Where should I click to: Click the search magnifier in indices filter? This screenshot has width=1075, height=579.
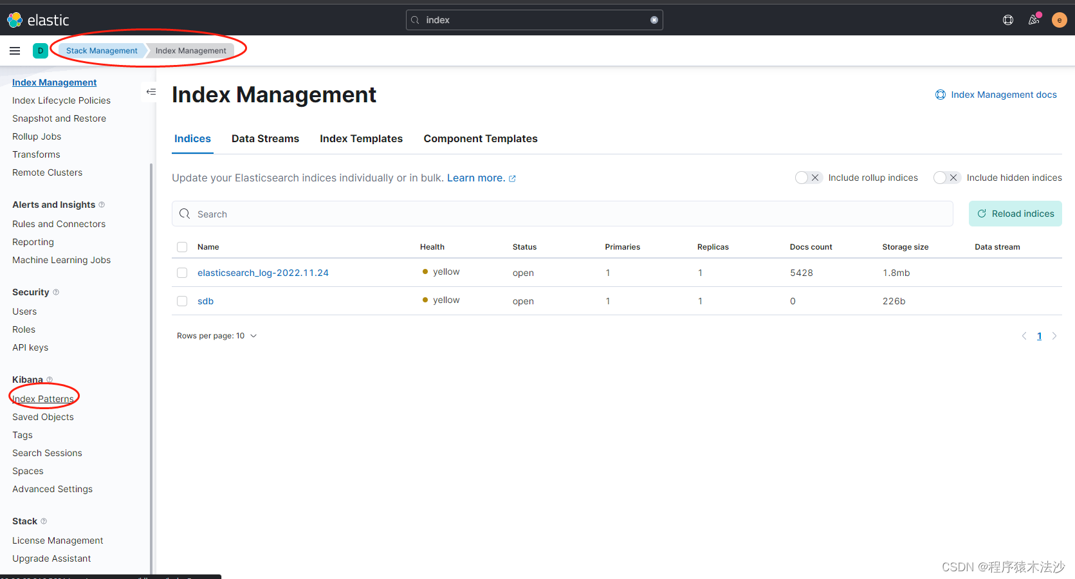[x=185, y=214]
